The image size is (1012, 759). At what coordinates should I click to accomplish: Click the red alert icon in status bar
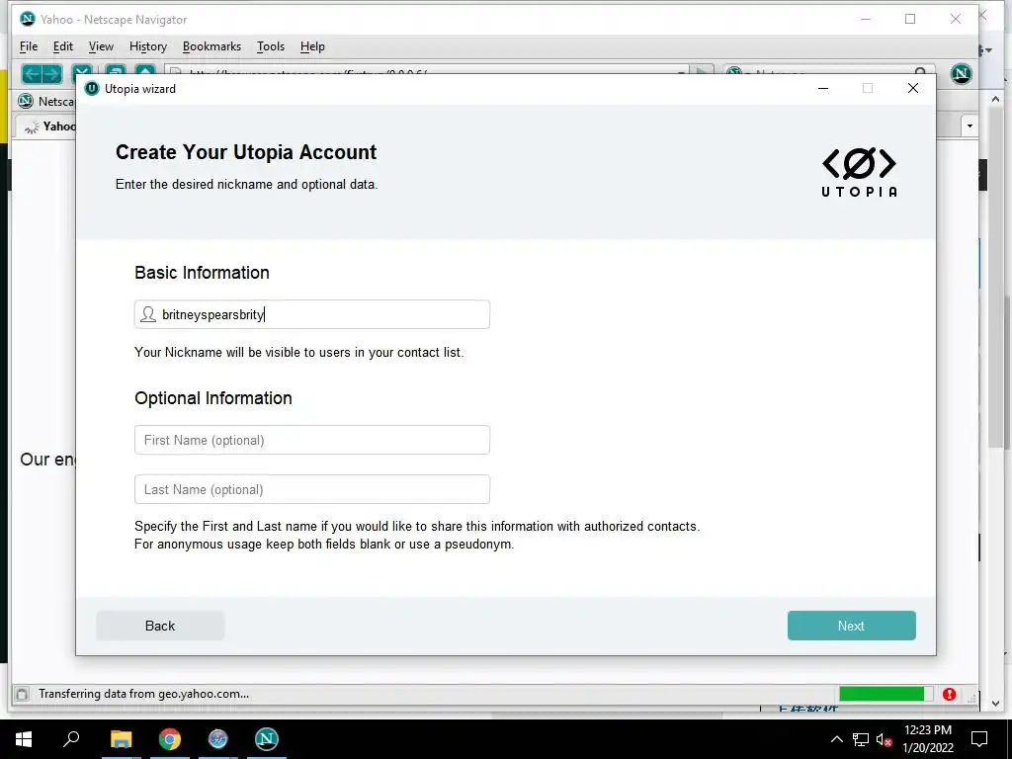[x=949, y=694]
